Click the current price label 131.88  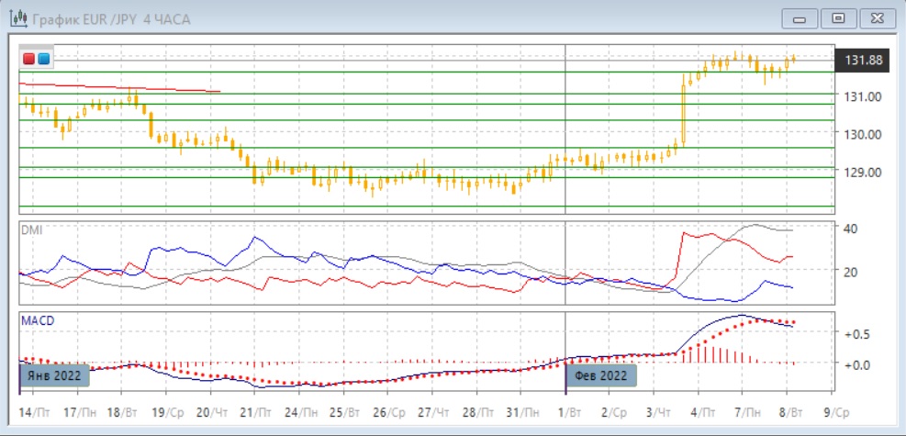(x=862, y=61)
